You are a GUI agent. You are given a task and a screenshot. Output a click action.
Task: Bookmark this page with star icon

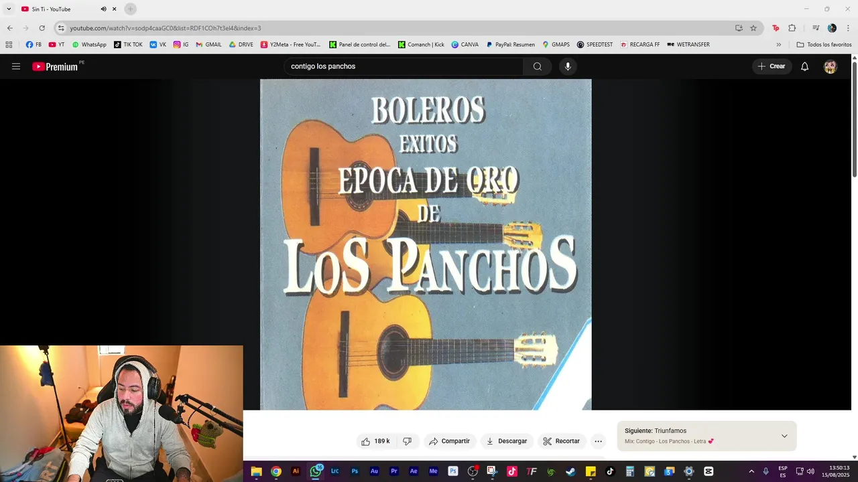(753, 28)
